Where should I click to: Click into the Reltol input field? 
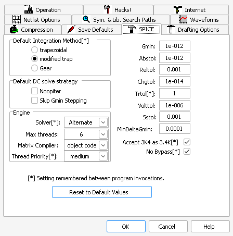click(175, 69)
